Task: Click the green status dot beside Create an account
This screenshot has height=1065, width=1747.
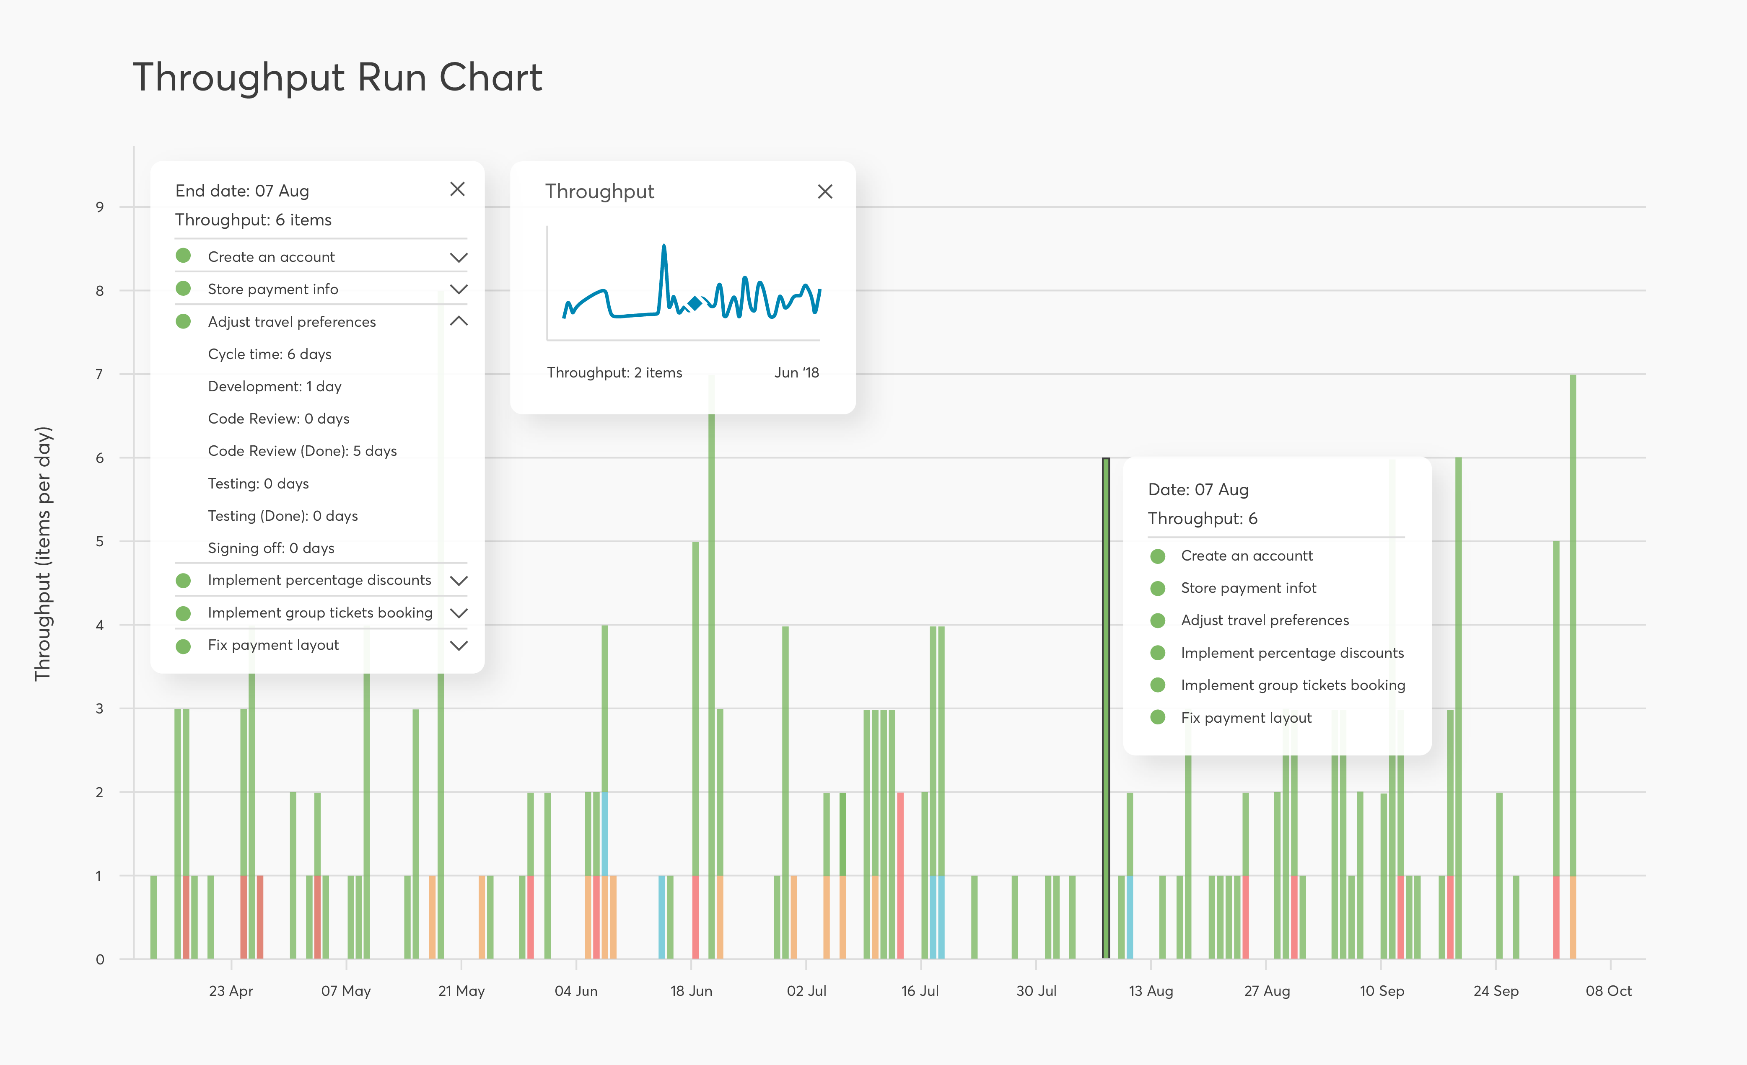Action: (184, 256)
